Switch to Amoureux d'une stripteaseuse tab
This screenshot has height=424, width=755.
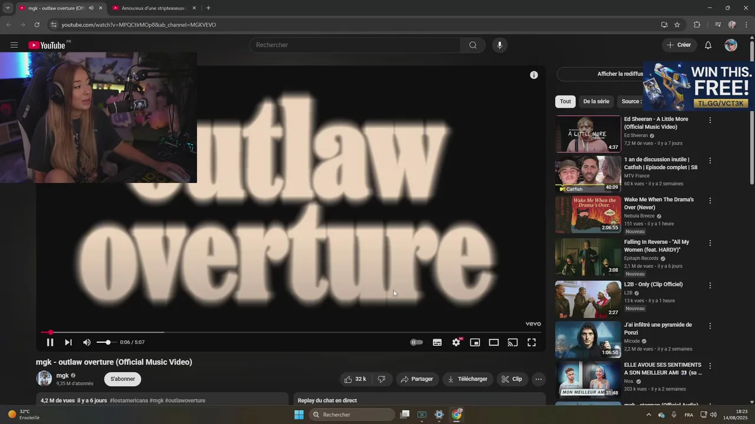click(x=153, y=8)
